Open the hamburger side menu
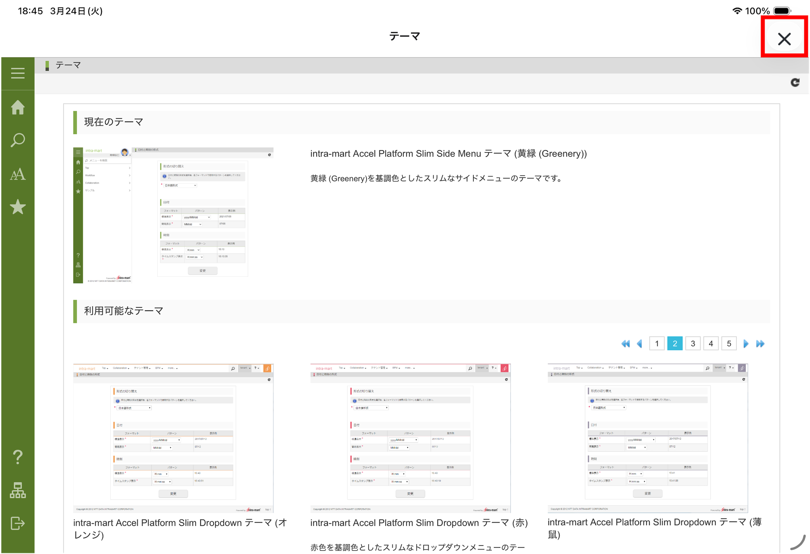Screen dimensions: 810x554 pyautogui.click(x=17, y=73)
